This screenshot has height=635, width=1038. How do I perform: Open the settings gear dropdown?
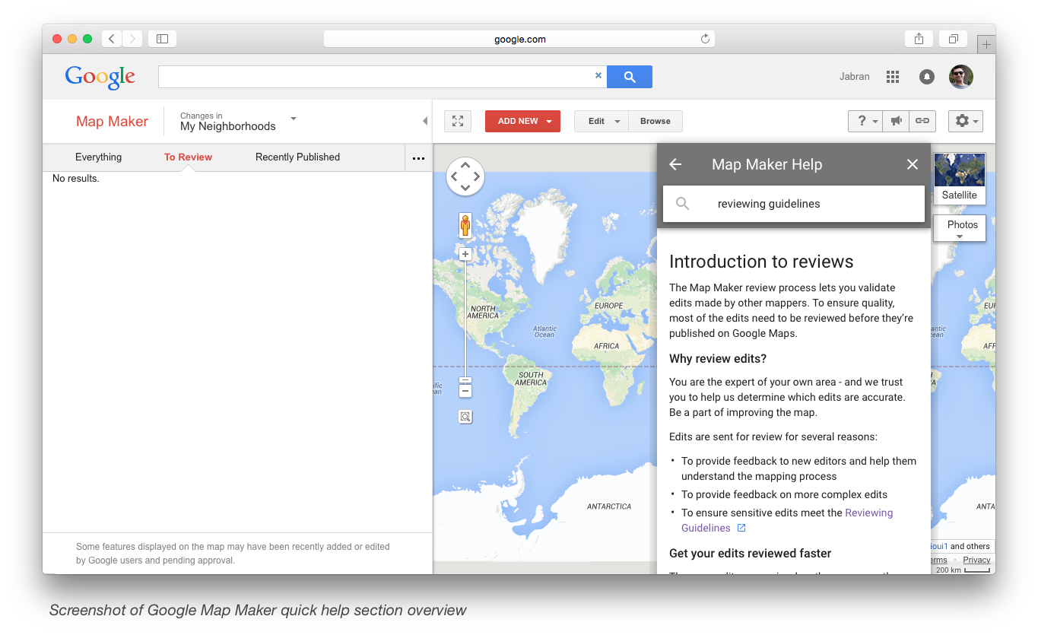coord(966,121)
